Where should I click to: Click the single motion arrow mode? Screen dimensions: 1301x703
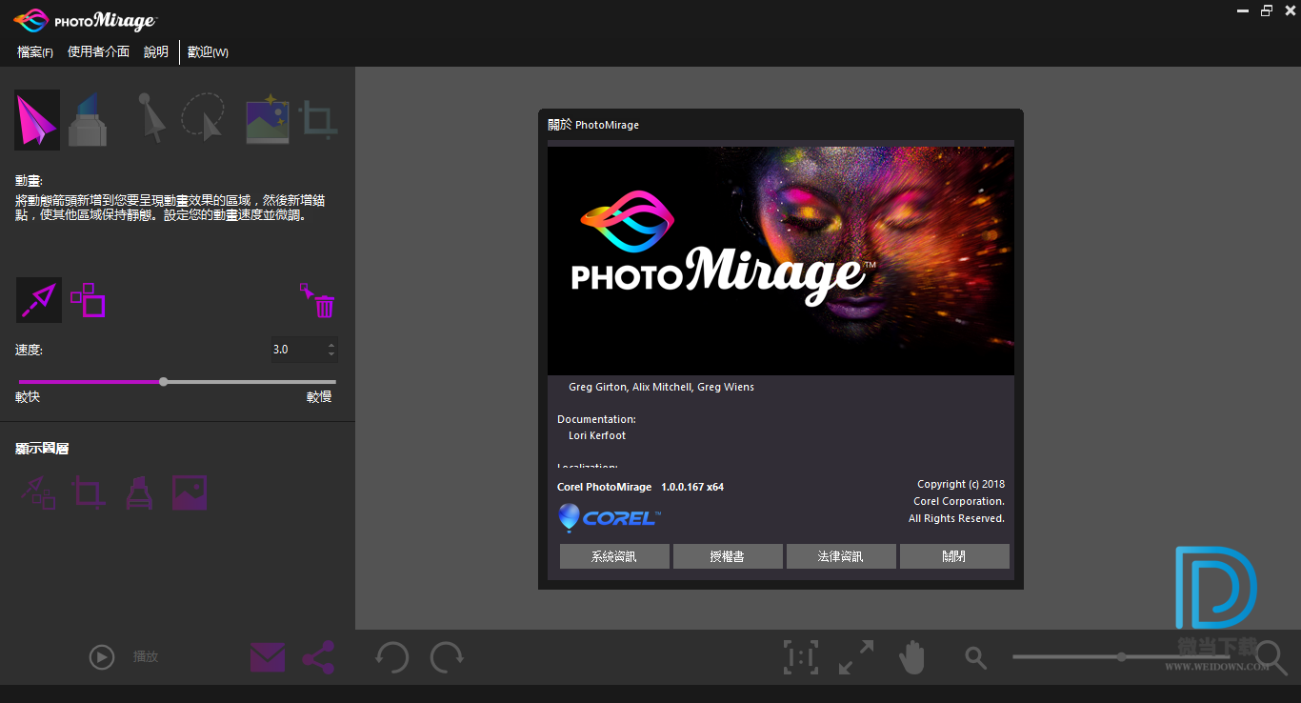click(39, 300)
